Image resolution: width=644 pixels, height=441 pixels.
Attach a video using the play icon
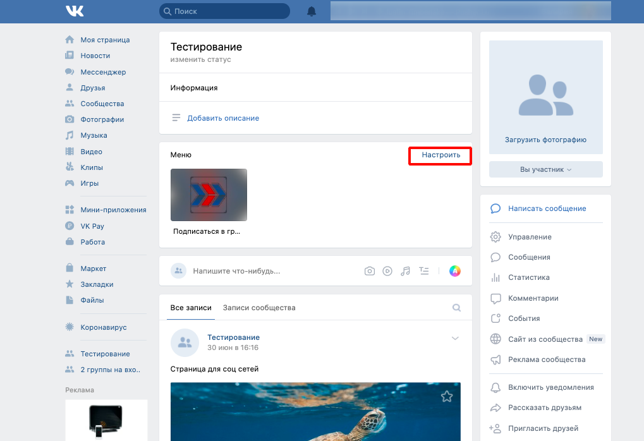pyautogui.click(x=387, y=271)
